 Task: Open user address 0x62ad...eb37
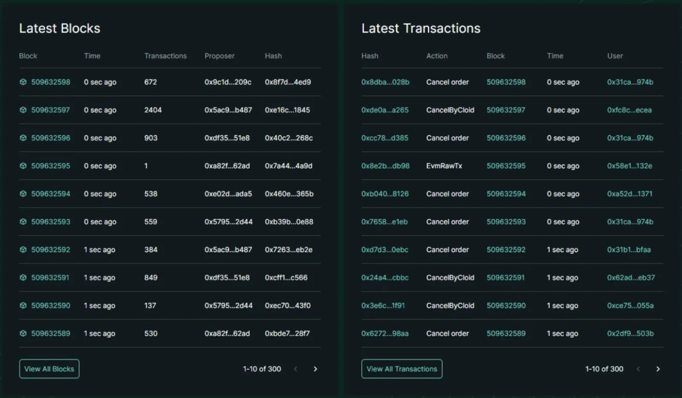(x=631, y=278)
